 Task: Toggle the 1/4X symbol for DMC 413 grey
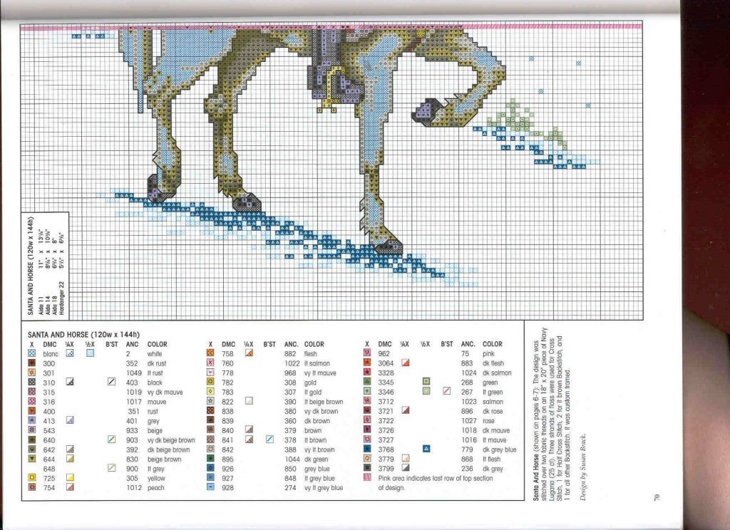[69, 420]
